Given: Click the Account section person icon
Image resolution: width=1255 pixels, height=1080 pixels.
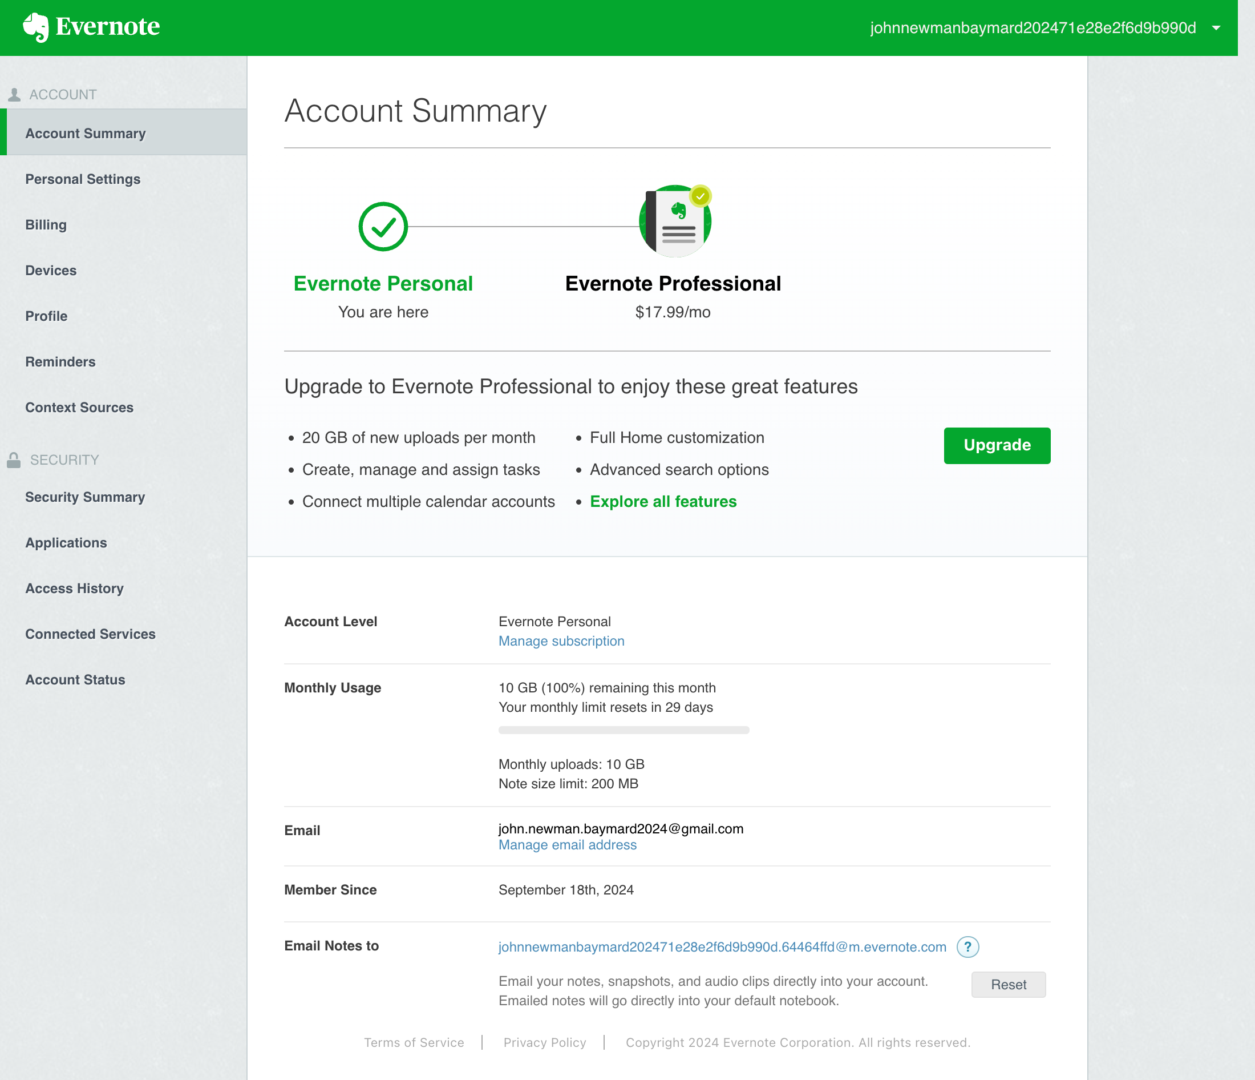Looking at the screenshot, I should pos(14,95).
